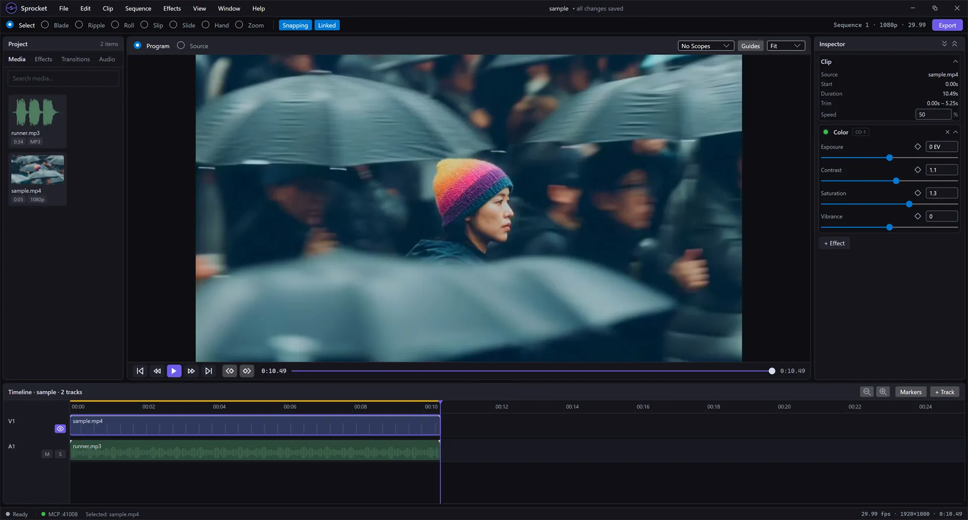Open the Markers panel button
The image size is (968, 520).
tap(911, 392)
